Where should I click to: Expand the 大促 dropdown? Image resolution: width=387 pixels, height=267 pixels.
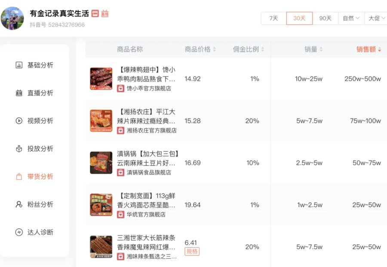click(x=376, y=18)
